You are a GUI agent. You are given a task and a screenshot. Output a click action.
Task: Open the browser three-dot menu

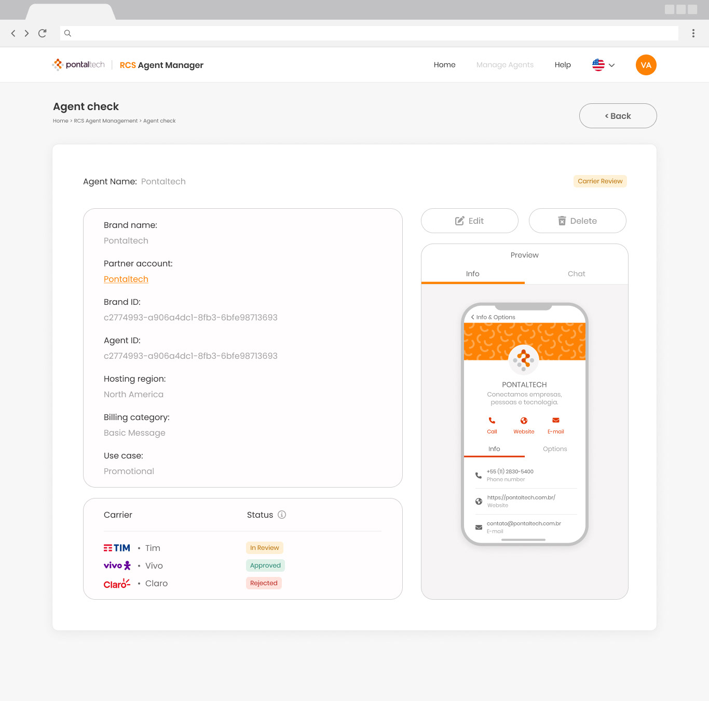coord(693,33)
